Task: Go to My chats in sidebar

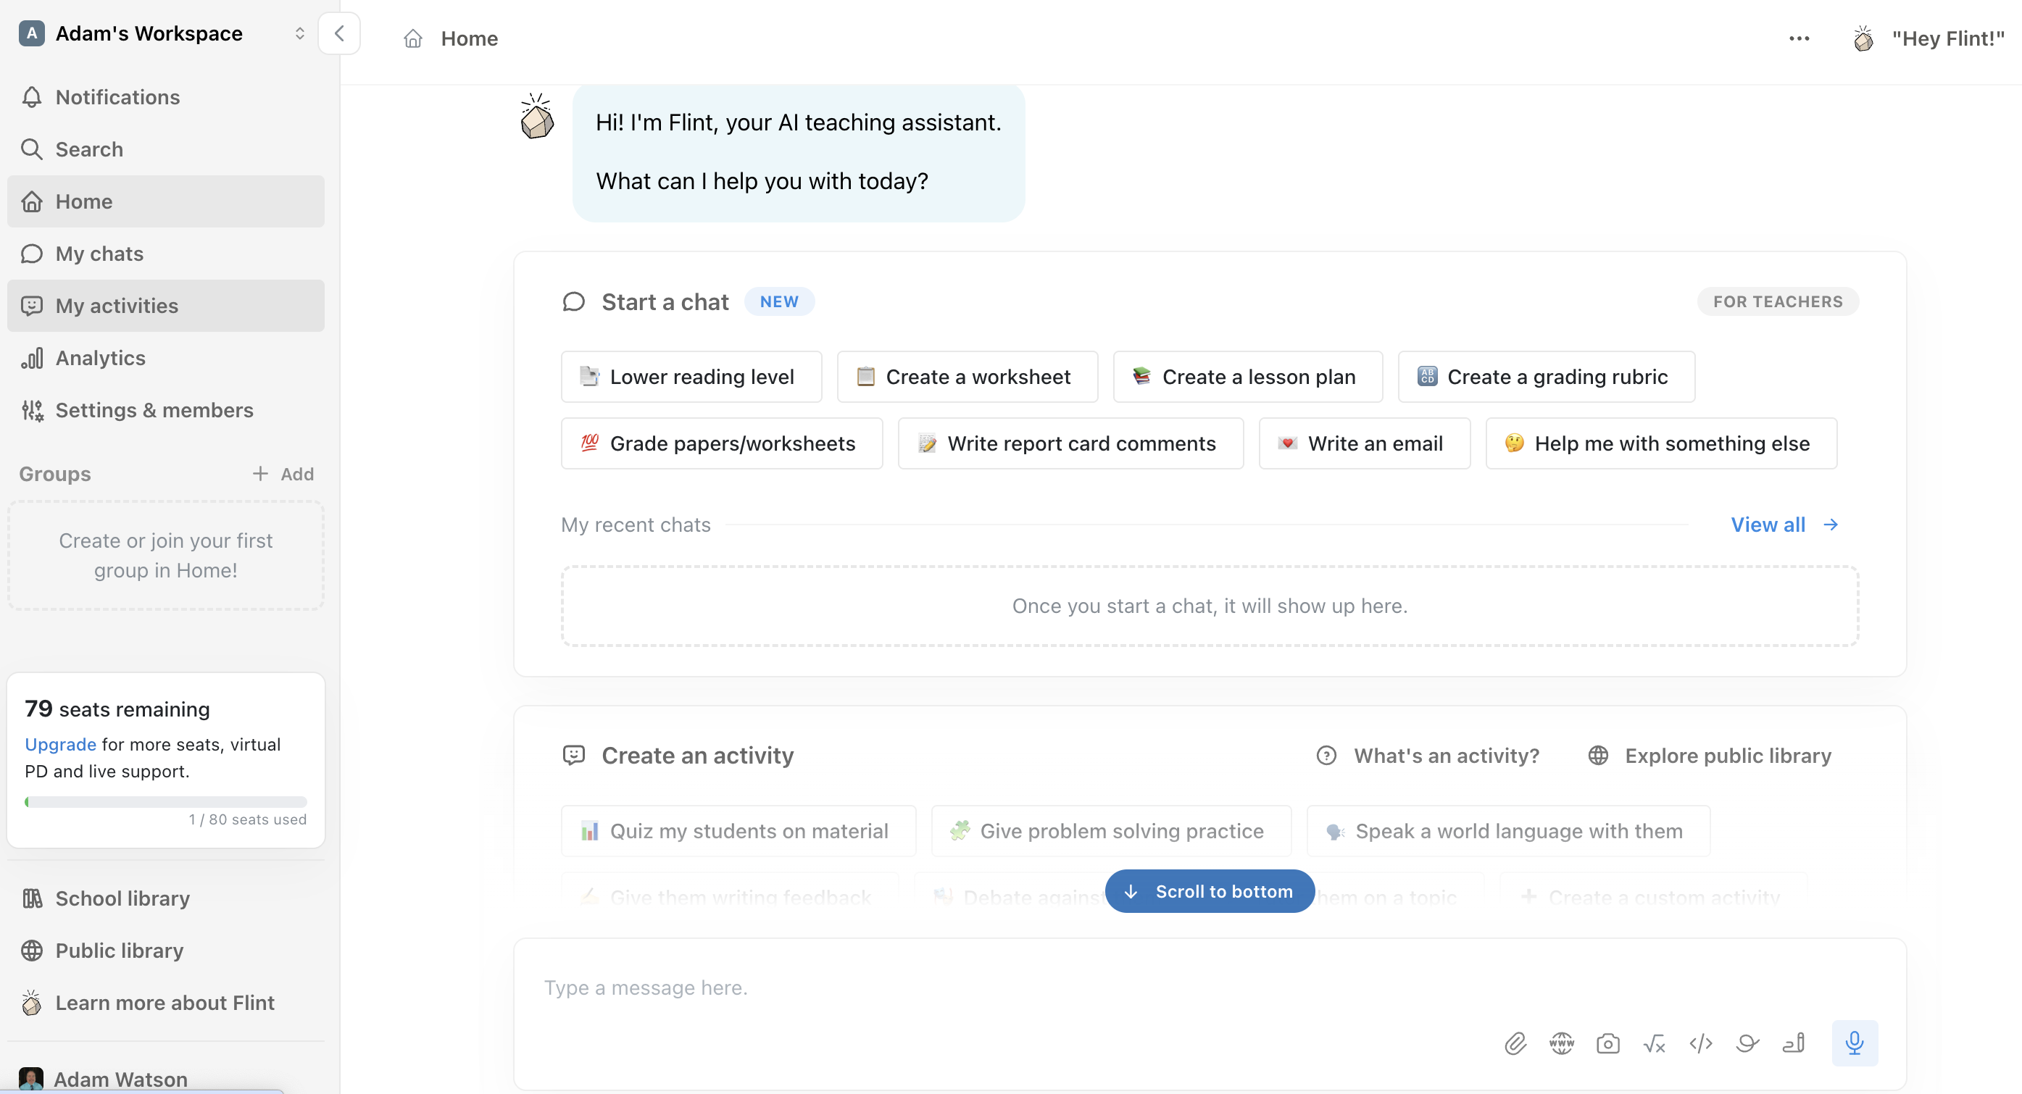Action: [99, 254]
